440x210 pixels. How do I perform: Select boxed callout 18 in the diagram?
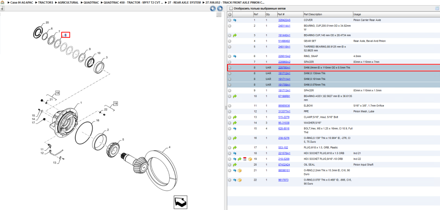tap(57, 93)
